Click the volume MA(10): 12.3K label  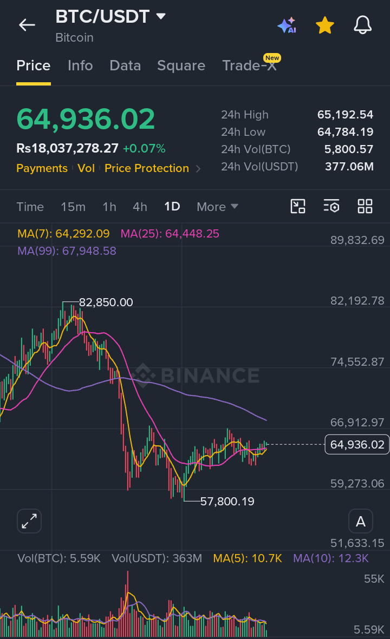(x=331, y=558)
